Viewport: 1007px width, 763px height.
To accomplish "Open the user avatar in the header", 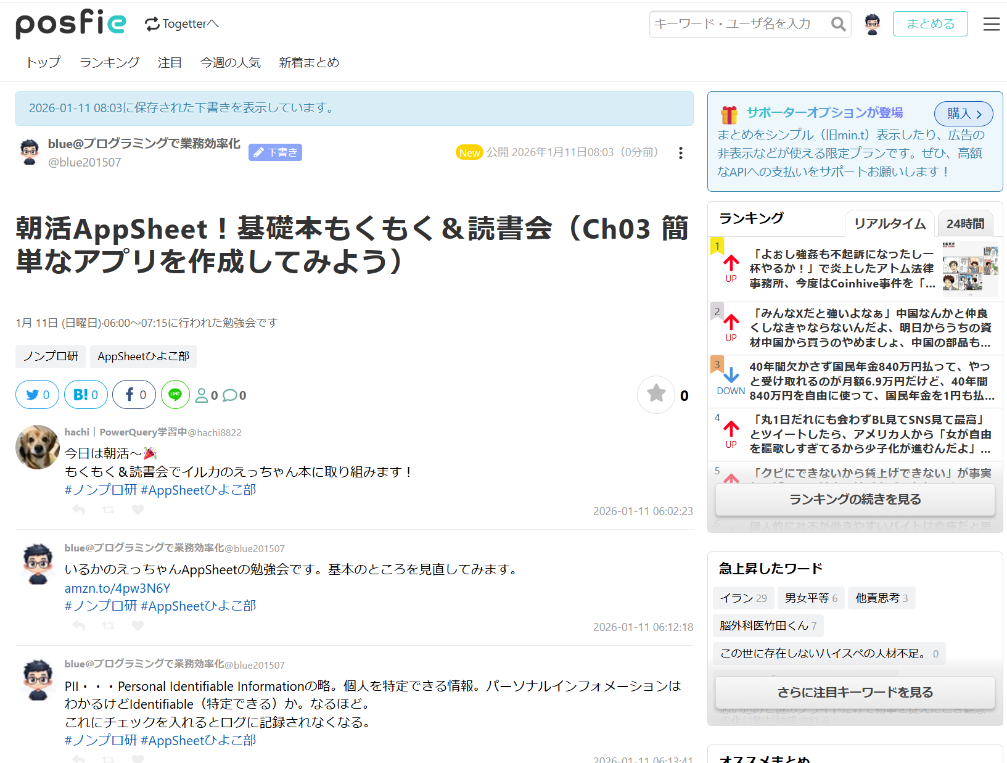I will coord(872,24).
